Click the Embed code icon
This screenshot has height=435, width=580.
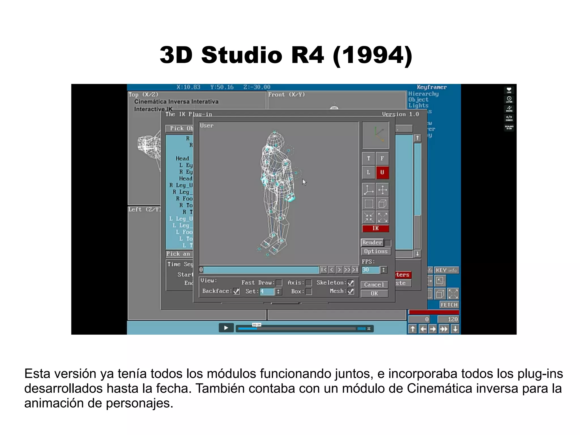(x=509, y=118)
